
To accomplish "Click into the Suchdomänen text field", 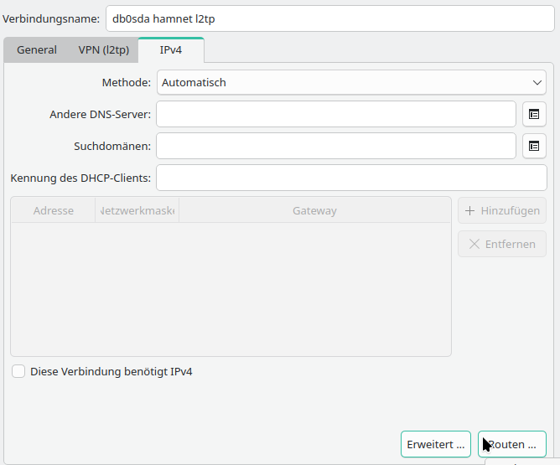I will pyautogui.click(x=335, y=146).
